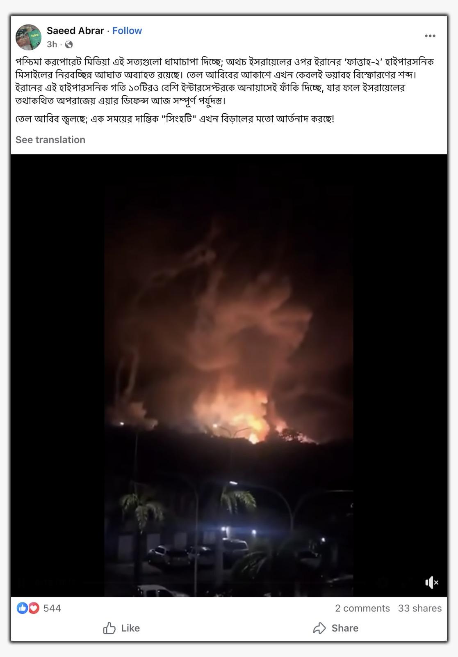Viewport: 458px width, 657px height.
Task: Click the Share button label
Action: 345,628
